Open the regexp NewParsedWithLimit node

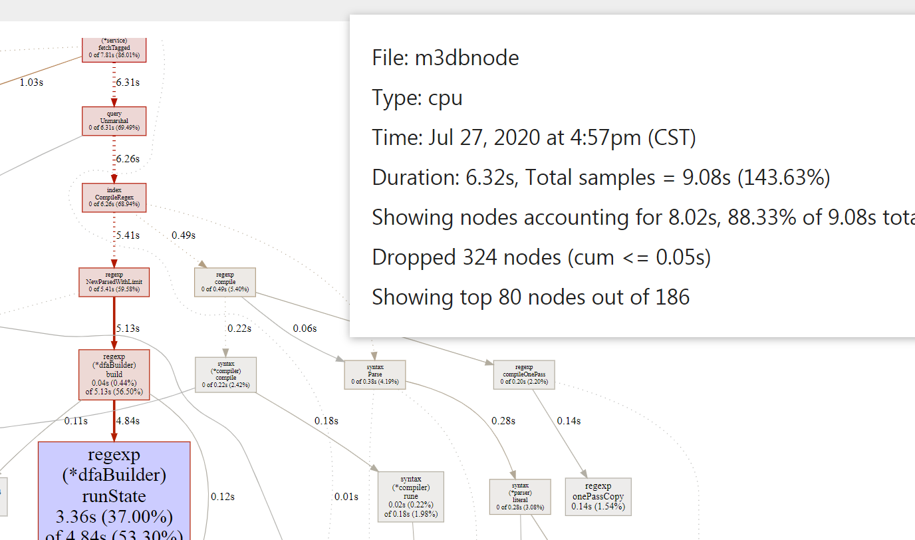pos(114,282)
